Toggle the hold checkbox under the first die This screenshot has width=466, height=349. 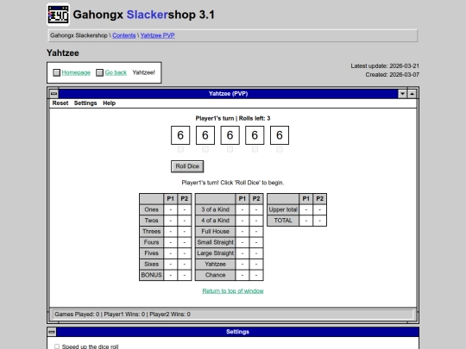(180, 149)
